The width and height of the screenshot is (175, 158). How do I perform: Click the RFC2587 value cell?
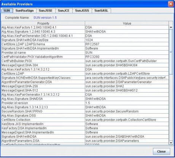127,44
